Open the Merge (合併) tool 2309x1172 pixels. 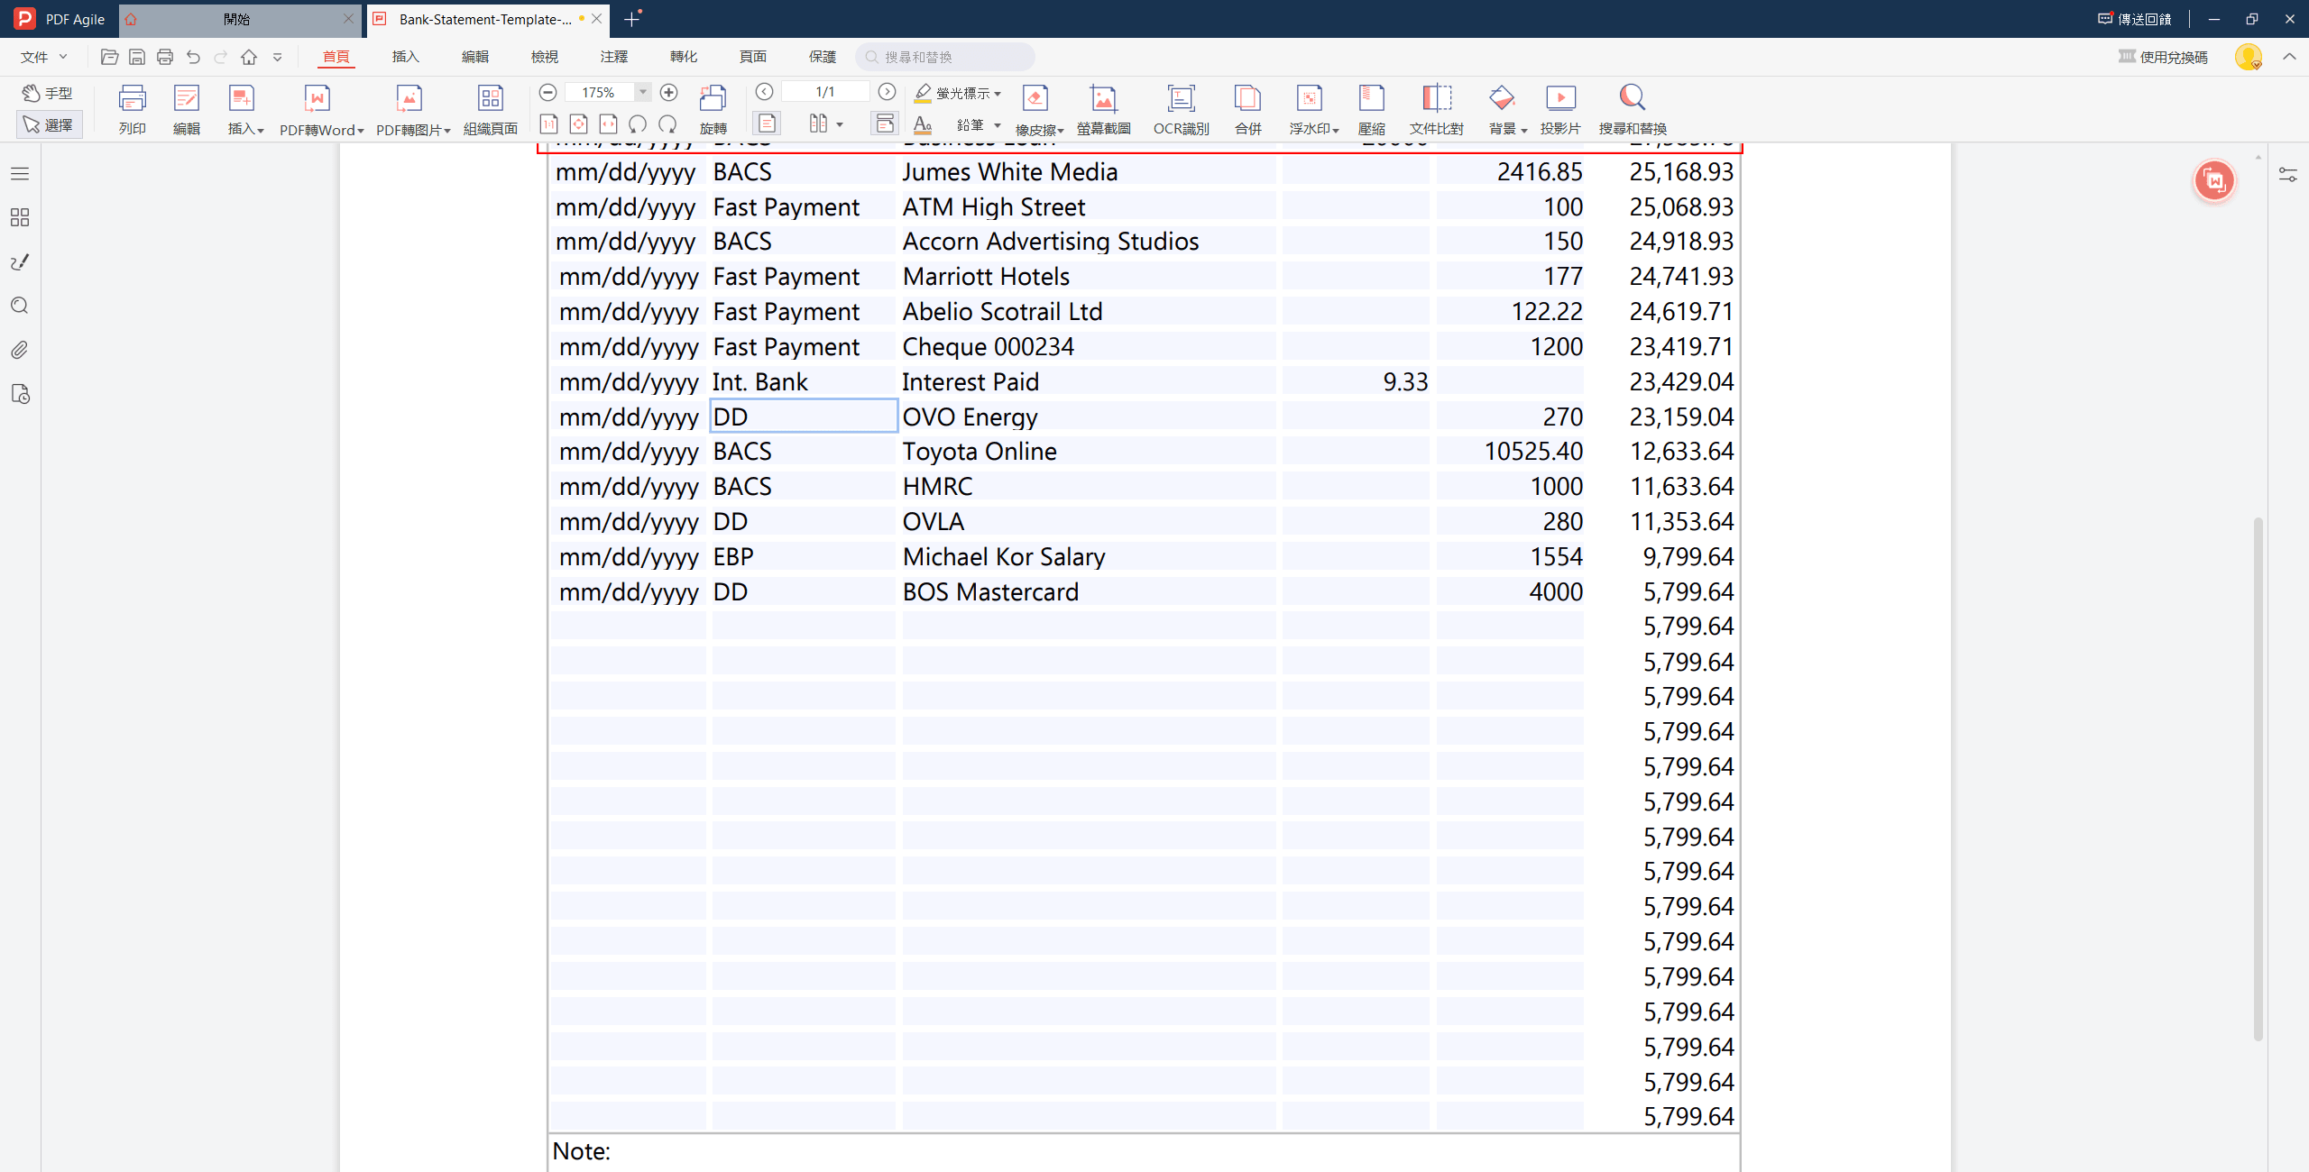point(1247,109)
